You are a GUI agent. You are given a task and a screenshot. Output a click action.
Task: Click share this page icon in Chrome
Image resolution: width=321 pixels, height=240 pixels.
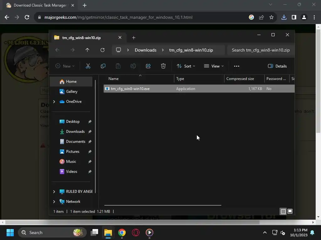(261, 17)
